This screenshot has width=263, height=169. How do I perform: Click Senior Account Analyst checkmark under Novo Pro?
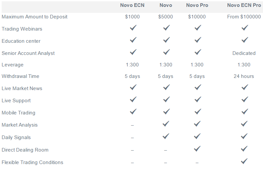click(x=198, y=52)
